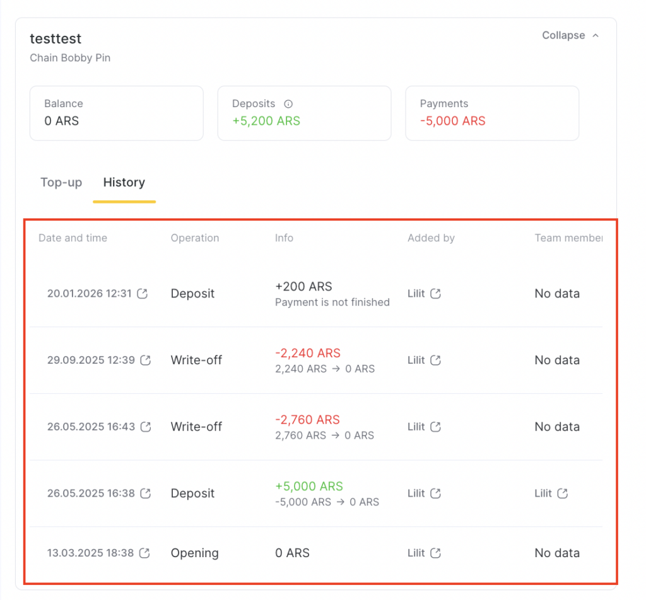Collapse the testtest card

pyautogui.click(x=563, y=35)
